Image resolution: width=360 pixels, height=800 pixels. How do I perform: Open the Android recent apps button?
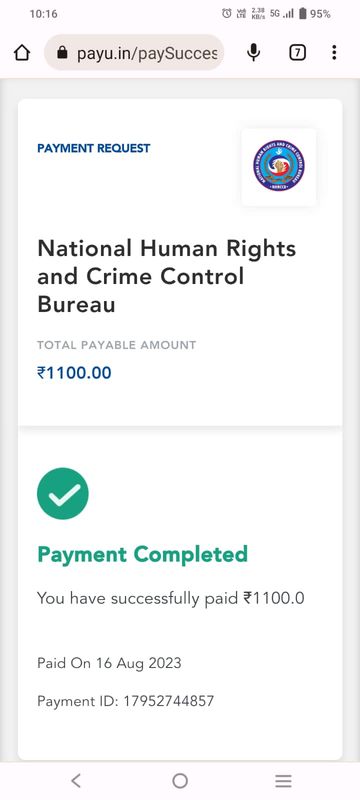283,780
